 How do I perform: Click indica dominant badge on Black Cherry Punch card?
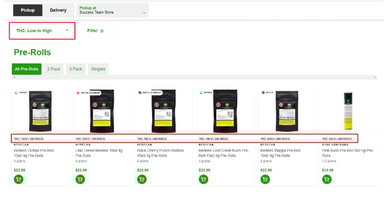150,92
